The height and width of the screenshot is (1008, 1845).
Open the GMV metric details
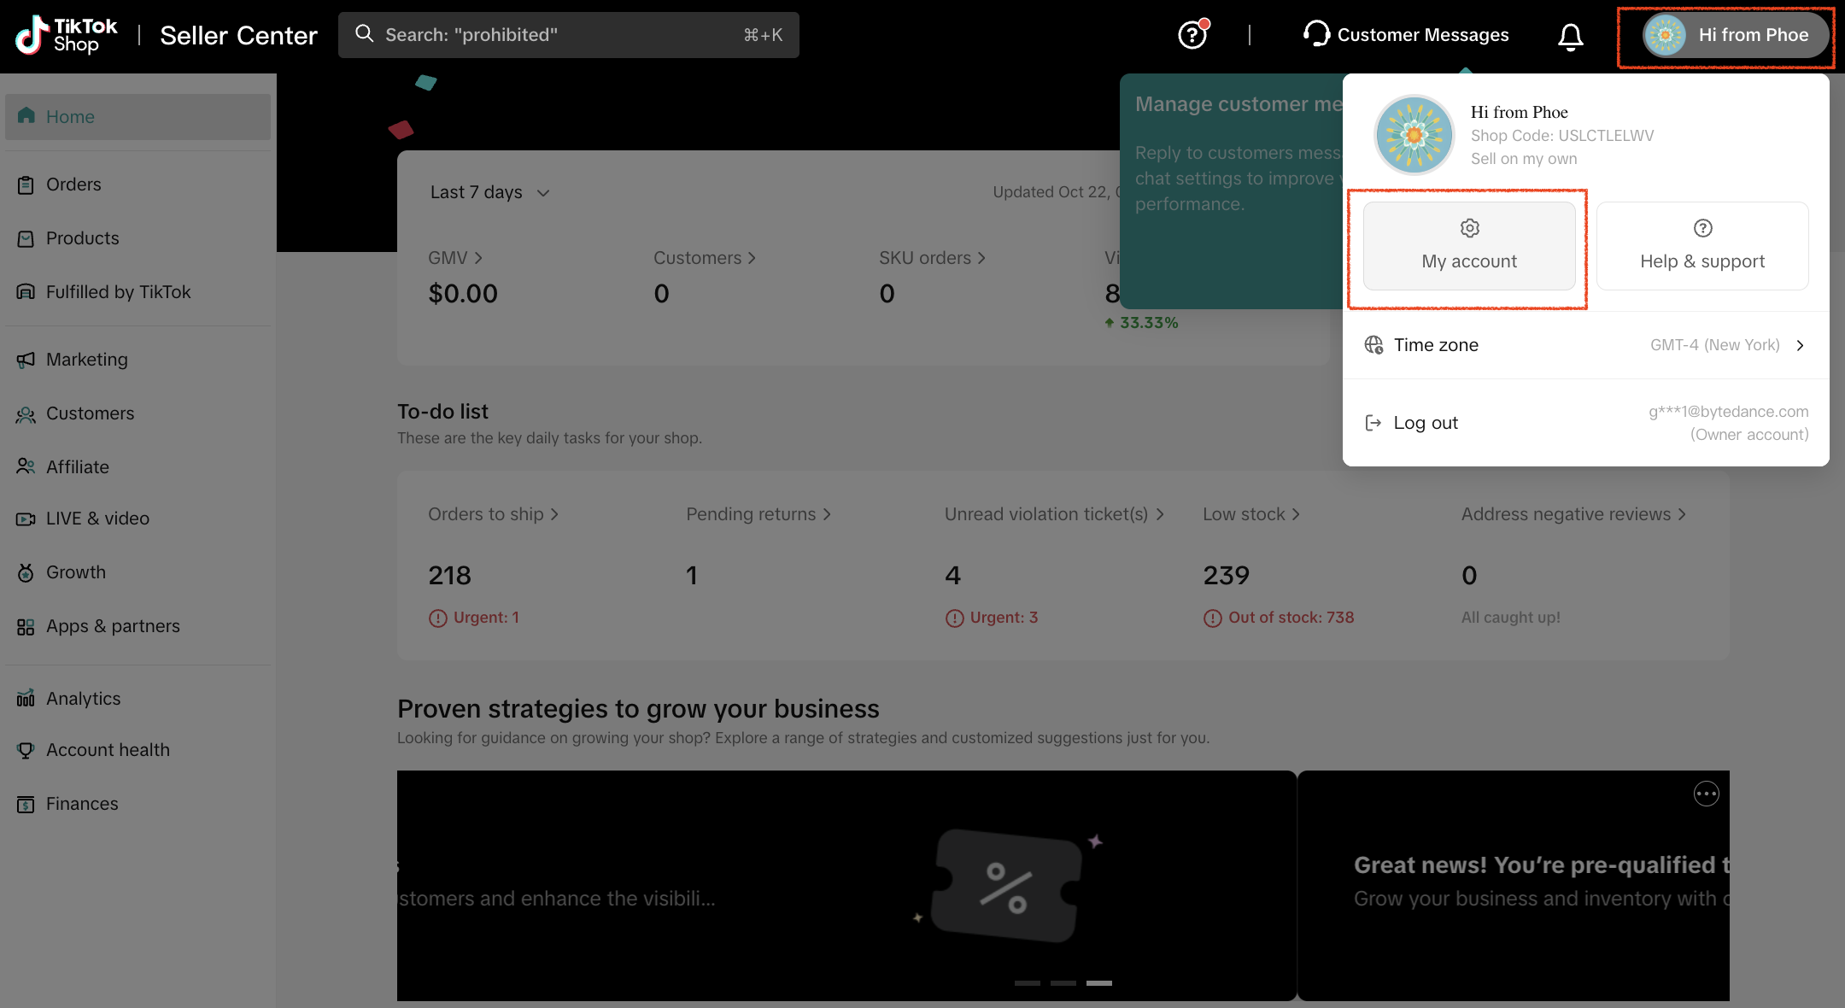(454, 258)
